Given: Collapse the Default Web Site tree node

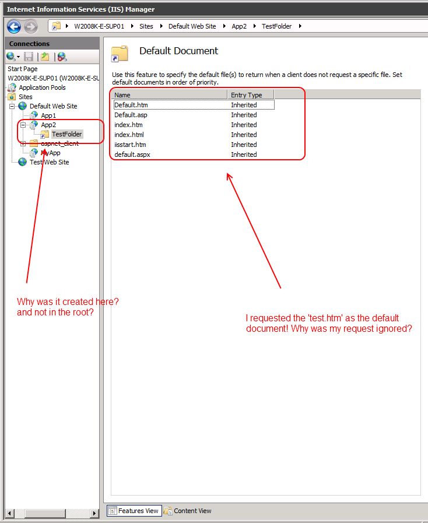Looking at the screenshot, I should [12, 106].
